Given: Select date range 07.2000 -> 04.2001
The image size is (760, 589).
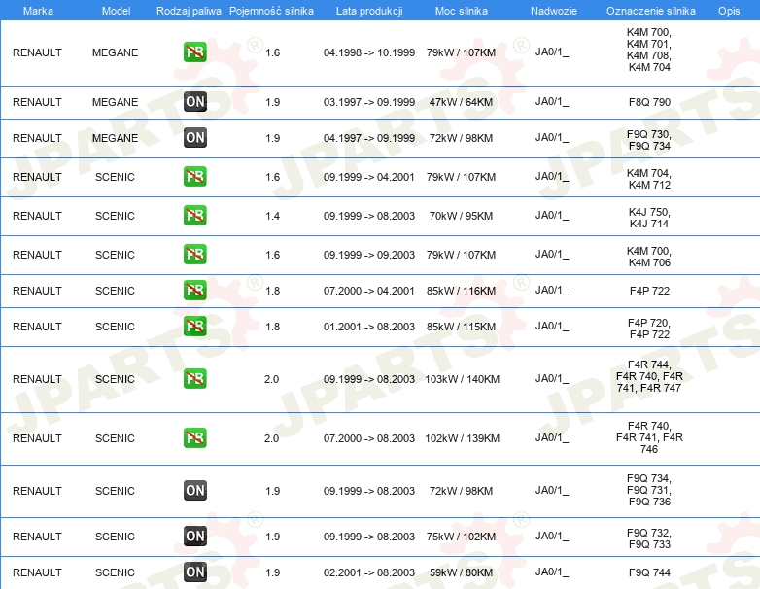Looking at the screenshot, I should click(369, 291).
